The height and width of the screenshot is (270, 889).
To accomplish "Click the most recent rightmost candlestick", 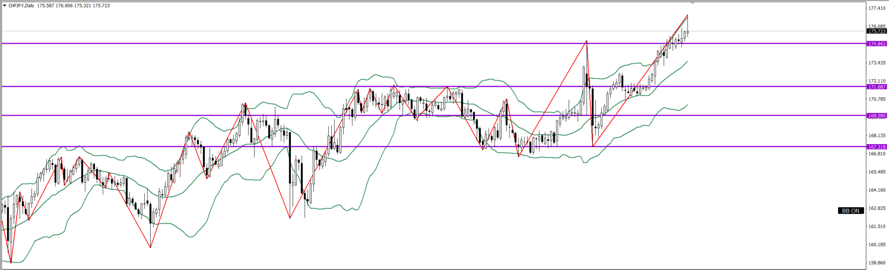I will point(687,32).
